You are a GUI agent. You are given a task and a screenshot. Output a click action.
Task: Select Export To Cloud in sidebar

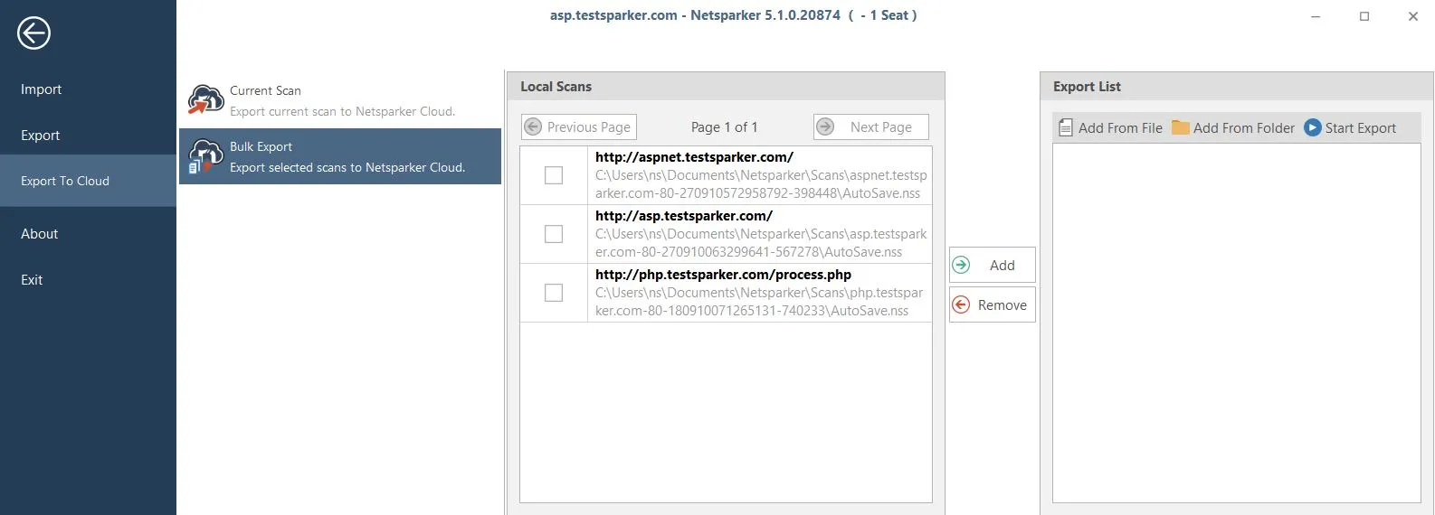pos(88,181)
